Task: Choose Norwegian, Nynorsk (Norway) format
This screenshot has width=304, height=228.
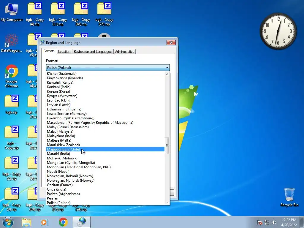Action: click(x=105, y=180)
